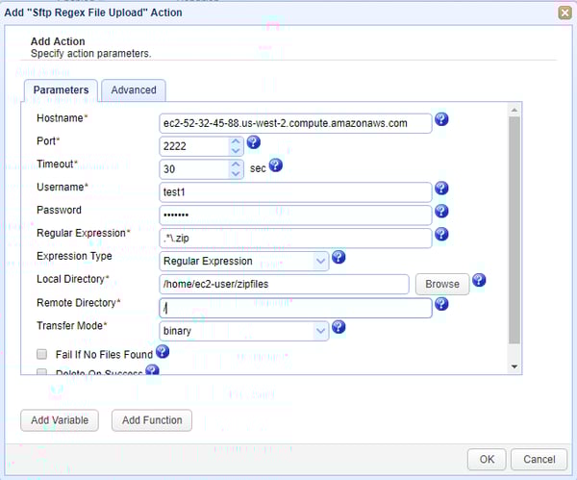The width and height of the screenshot is (577, 480).
Task: Click help icon beside Remote Directory field
Action: pyautogui.click(x=441, y=304)
